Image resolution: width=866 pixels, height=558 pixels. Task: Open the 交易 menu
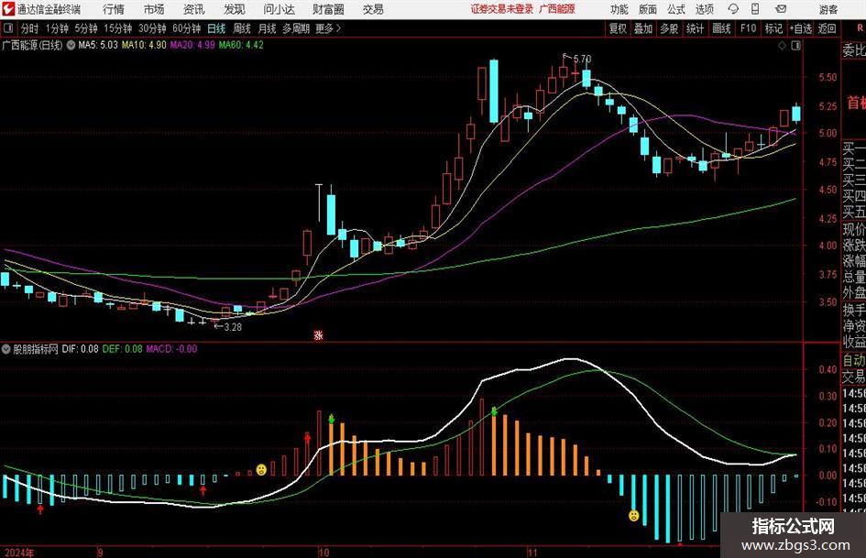(x=373, y=9)
